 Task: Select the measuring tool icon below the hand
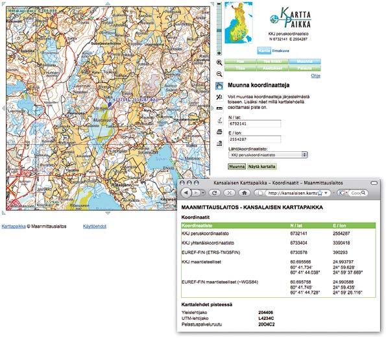[219, 97]
